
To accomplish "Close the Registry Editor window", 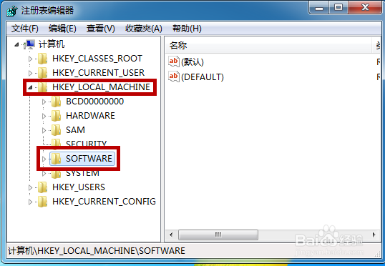I will [365, 8].
